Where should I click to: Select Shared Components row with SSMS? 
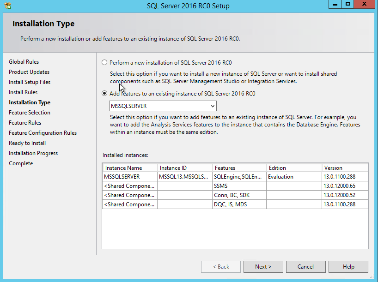[x=235, y=186]
